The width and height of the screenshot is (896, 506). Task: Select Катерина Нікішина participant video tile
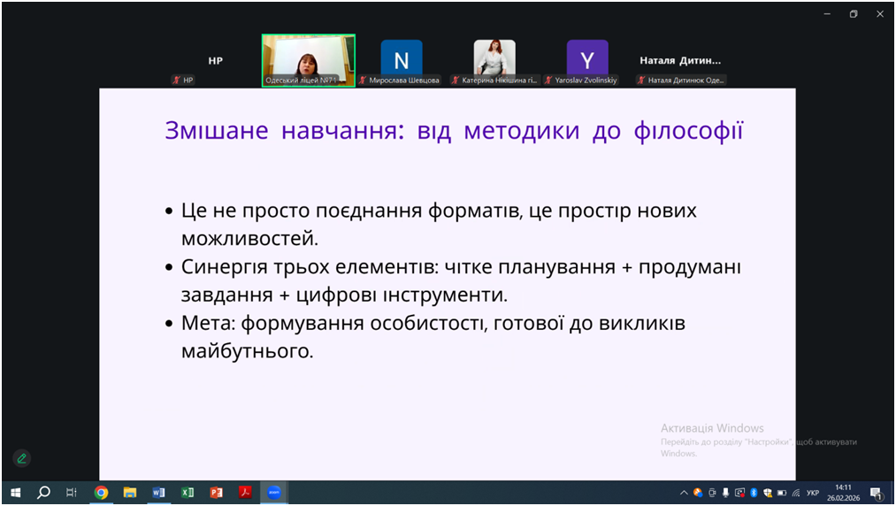pyautogui.click(x=494, y=61)
